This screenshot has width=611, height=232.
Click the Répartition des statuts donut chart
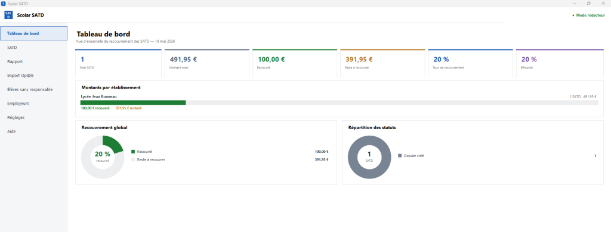(x=369, y=157)
